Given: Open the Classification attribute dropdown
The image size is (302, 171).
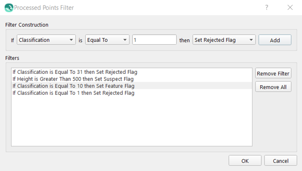Looking at the screenshot, I should (x=46, y=40).
